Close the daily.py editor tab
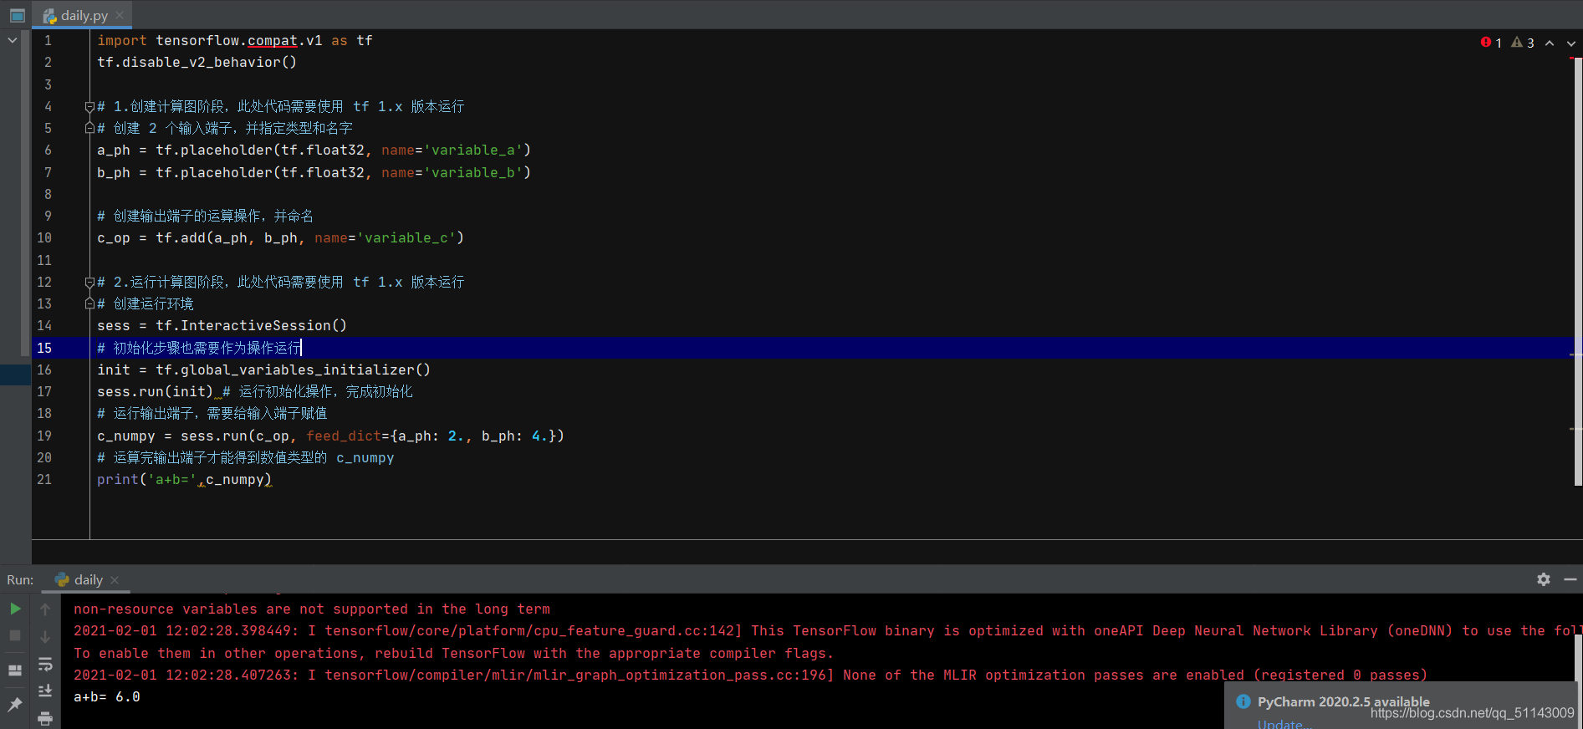This screenshot has width=1583, height=729. click(x=120, y=15)
